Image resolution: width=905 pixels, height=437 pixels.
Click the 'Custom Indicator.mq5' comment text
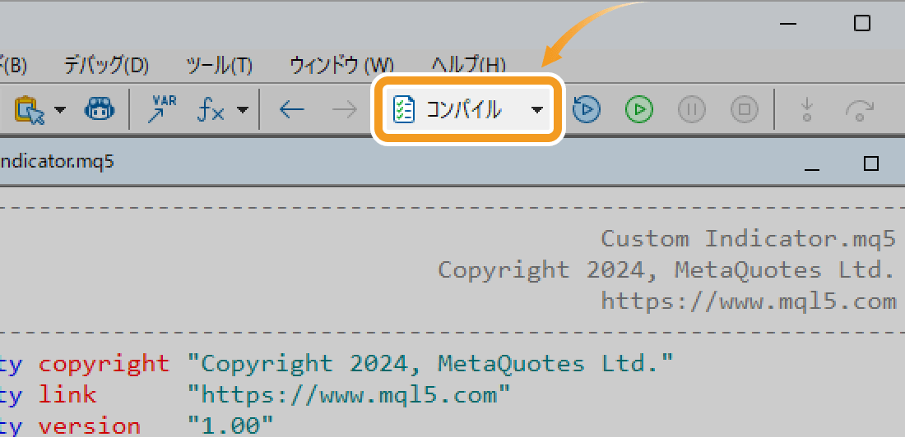click(x=748, y=238)
